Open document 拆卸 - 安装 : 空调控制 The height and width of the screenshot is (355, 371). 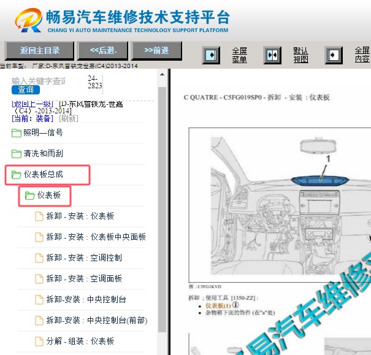click(84, 258)
